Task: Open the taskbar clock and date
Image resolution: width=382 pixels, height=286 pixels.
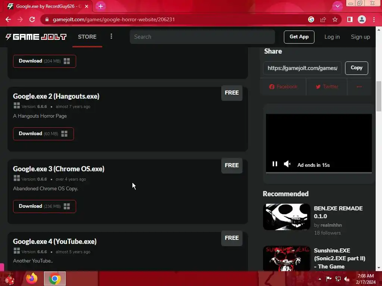Action: [366, 279]
